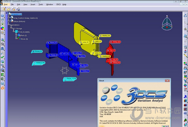Select the blue Fixture_X1 label
The width and height of the screenshot is (188, 127).
point(84,71)
